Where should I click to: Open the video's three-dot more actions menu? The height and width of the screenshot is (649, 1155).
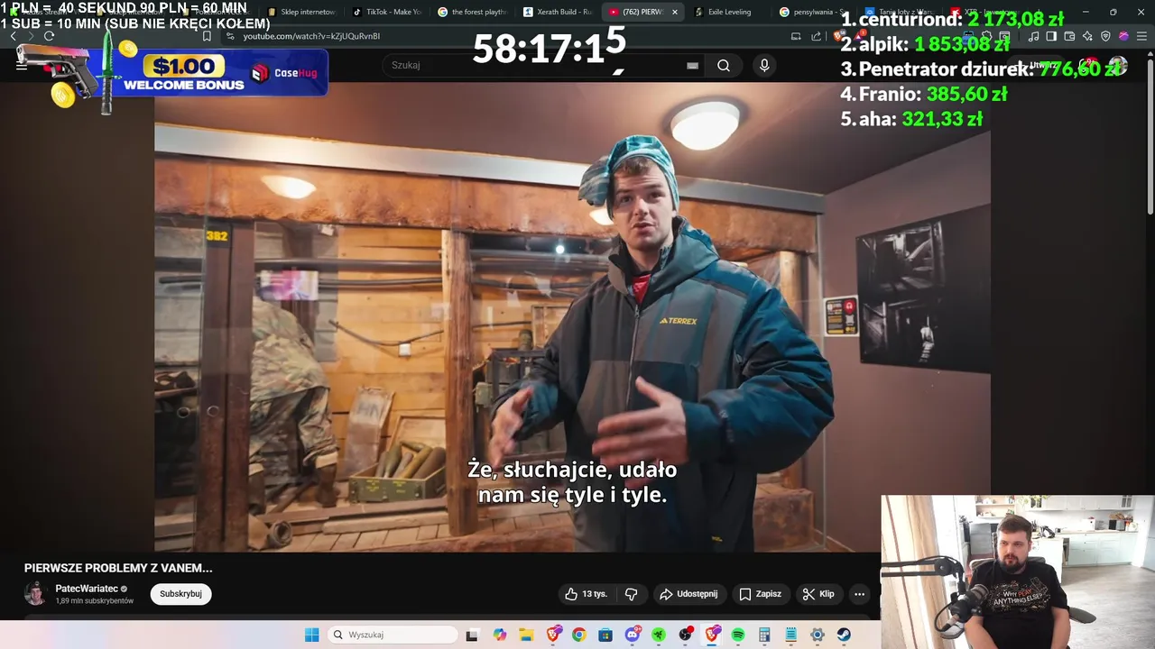click(x=859, y=594)
